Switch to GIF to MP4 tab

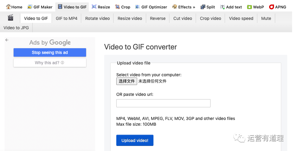pyautogui.click(x=66, y=18)
